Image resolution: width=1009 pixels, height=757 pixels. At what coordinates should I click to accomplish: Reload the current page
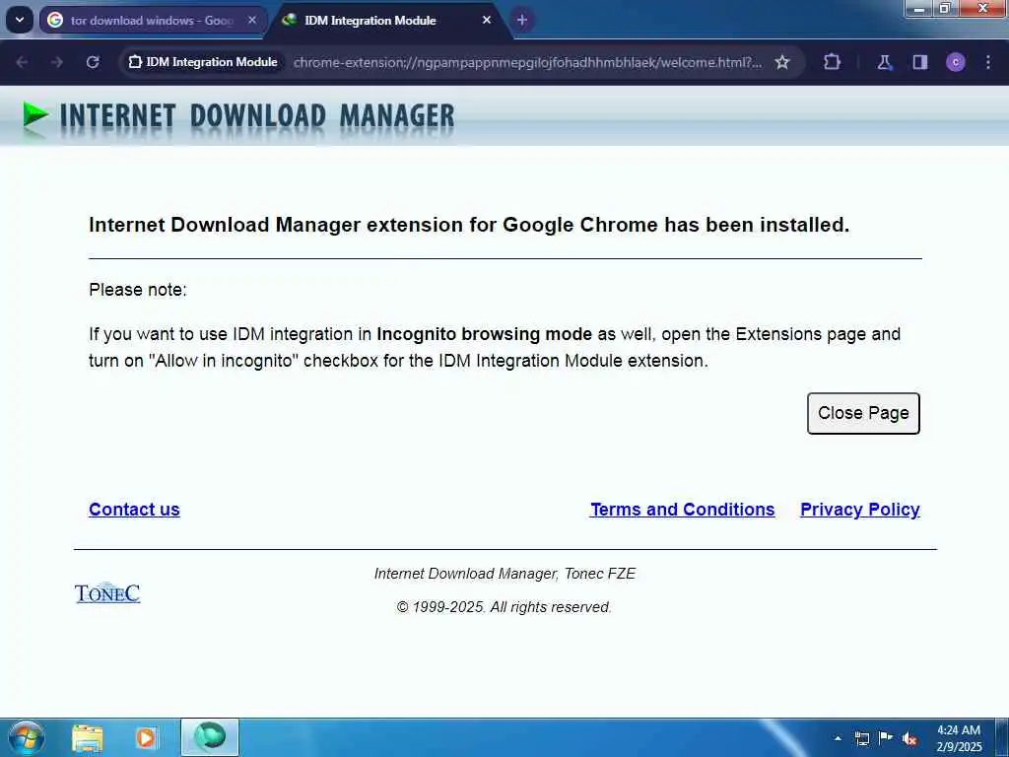93,62
